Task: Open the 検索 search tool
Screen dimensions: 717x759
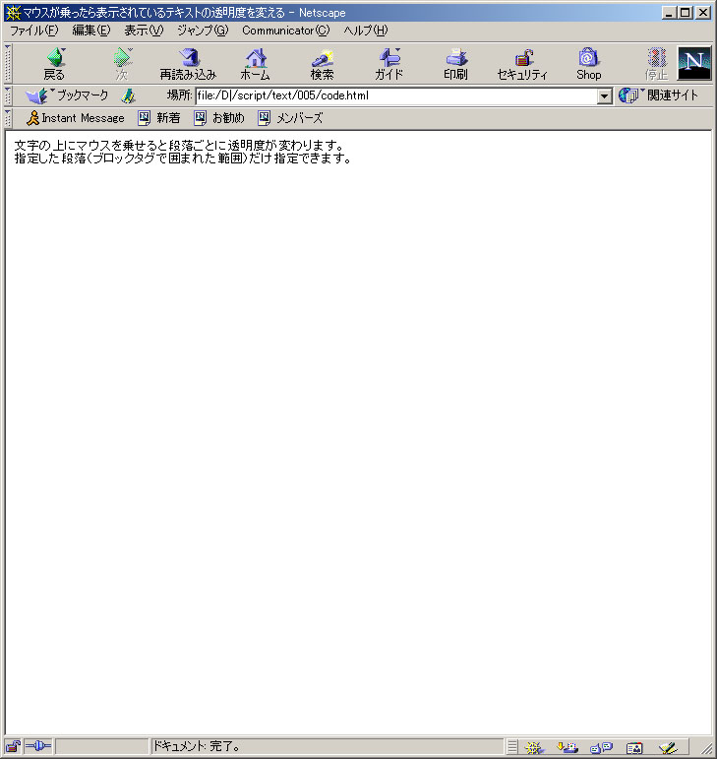Action: pos(322,64)
